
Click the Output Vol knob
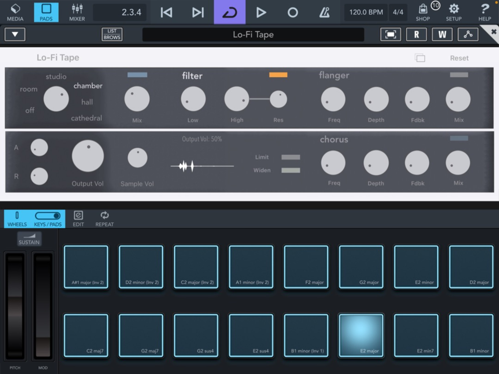coord(88,156)
